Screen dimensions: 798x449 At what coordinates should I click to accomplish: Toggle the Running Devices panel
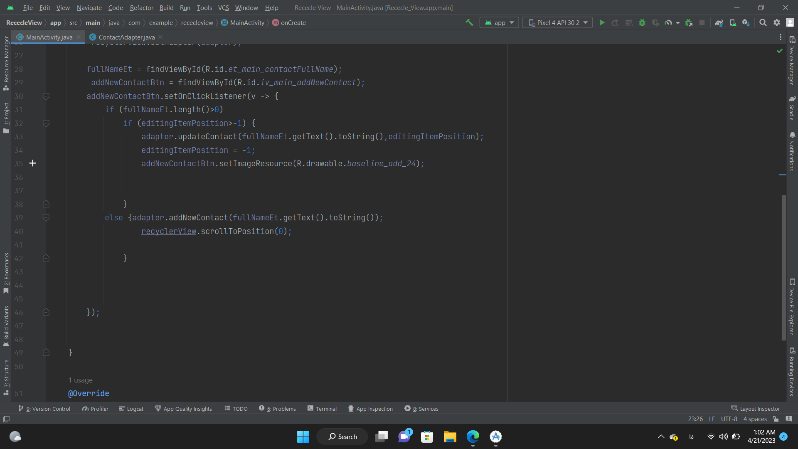pyautogui.click(x=792, y=372)
